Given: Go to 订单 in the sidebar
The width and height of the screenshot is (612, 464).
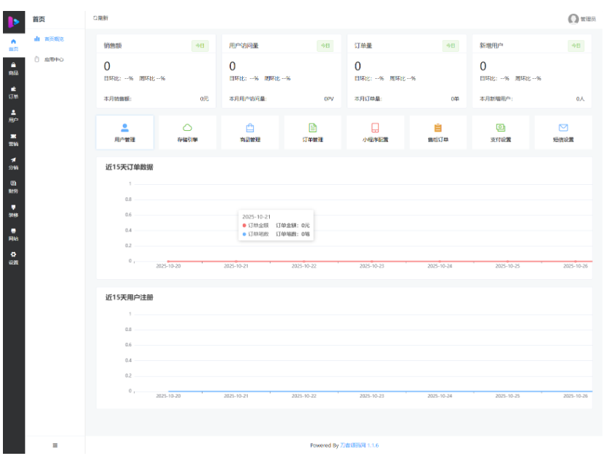Looking at the screenshot, I should point(13,92).
